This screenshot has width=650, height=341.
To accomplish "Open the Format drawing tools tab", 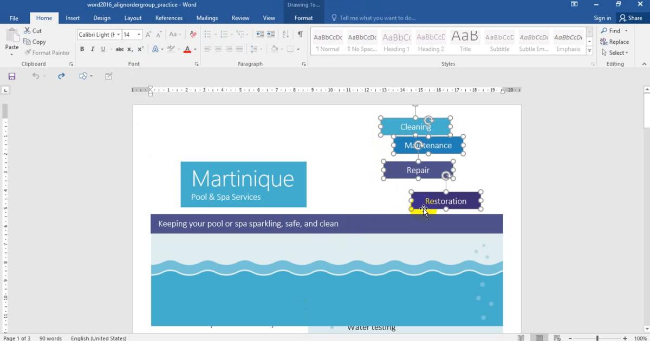I will (x=303, y=18).
